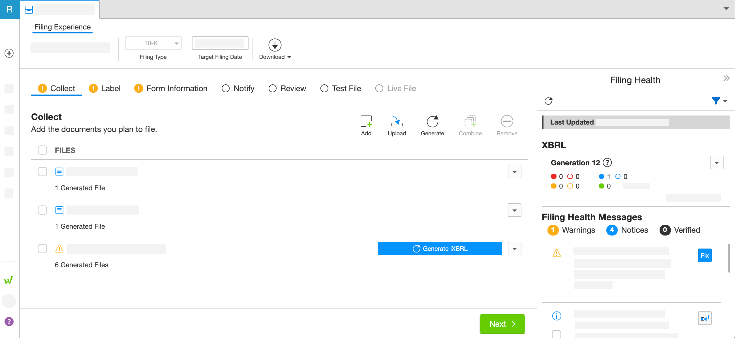Viewport: 736px width, 338px height.
Task: Open the Filing Type 10-K dropdown
Action: [153, 43]
